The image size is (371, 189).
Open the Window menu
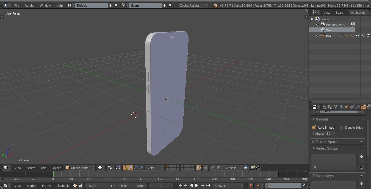45,5
